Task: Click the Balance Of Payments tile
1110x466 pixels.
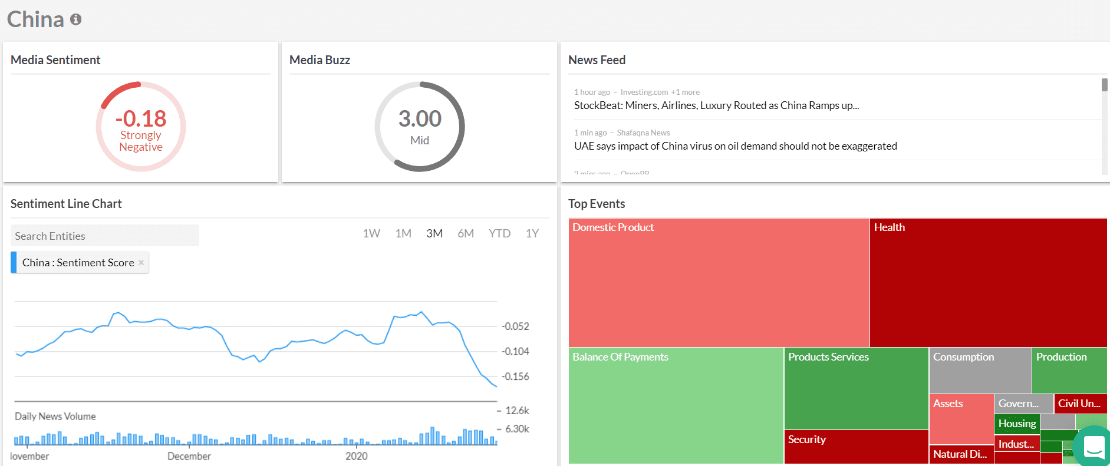Action: 676,405
